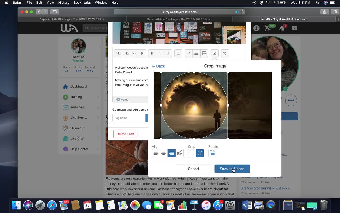This screenshot has height=213, width=340.
Task: Toggle the no-align text wrap option
Action: click(179, 153)
